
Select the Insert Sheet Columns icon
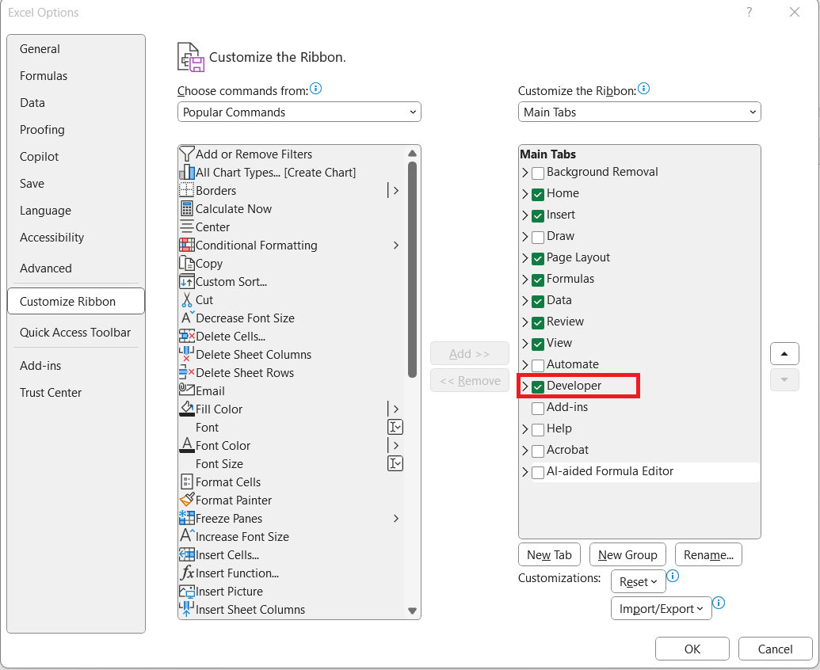(x=187, y=609)
